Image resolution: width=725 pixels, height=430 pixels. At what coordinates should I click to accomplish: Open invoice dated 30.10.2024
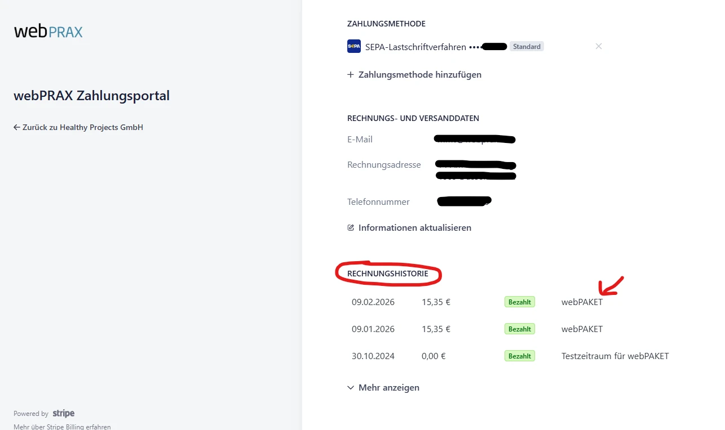[x=373, y=356]
